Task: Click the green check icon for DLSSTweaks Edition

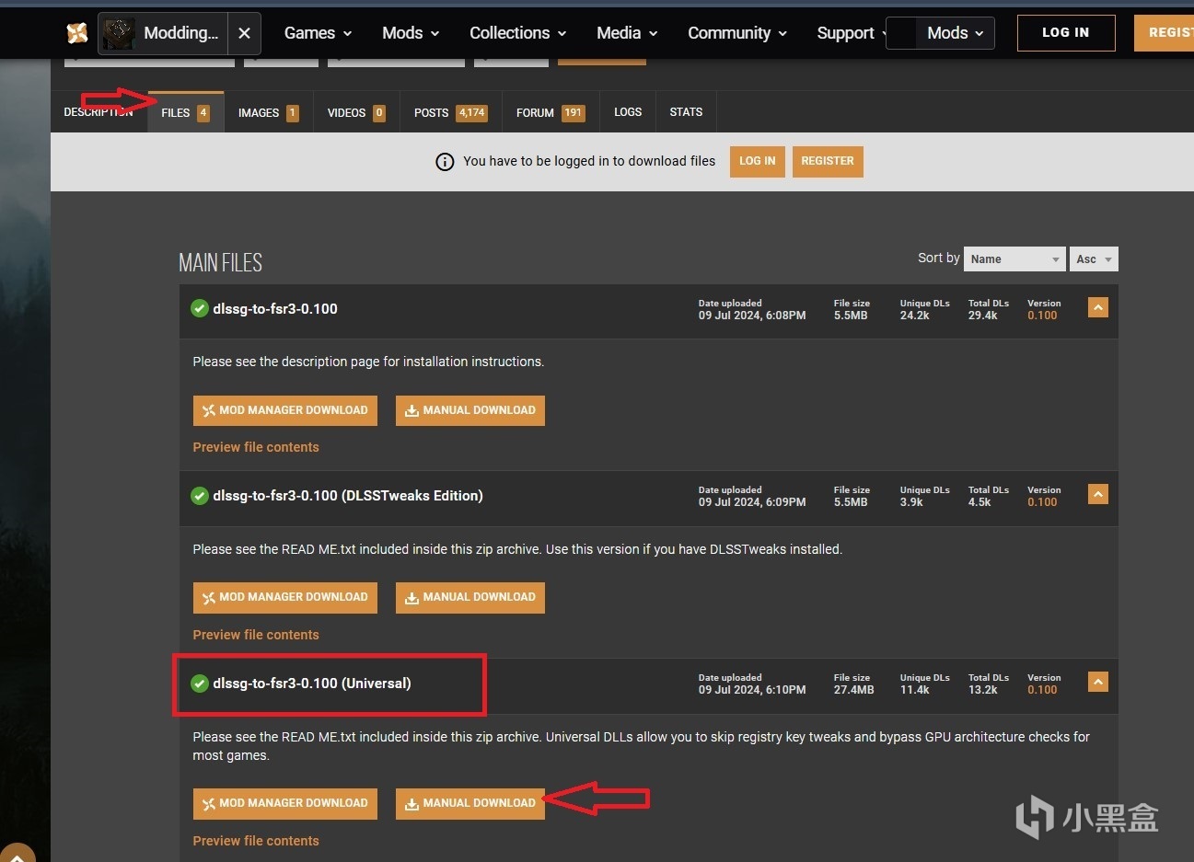Action: click(x=200, y=496)
